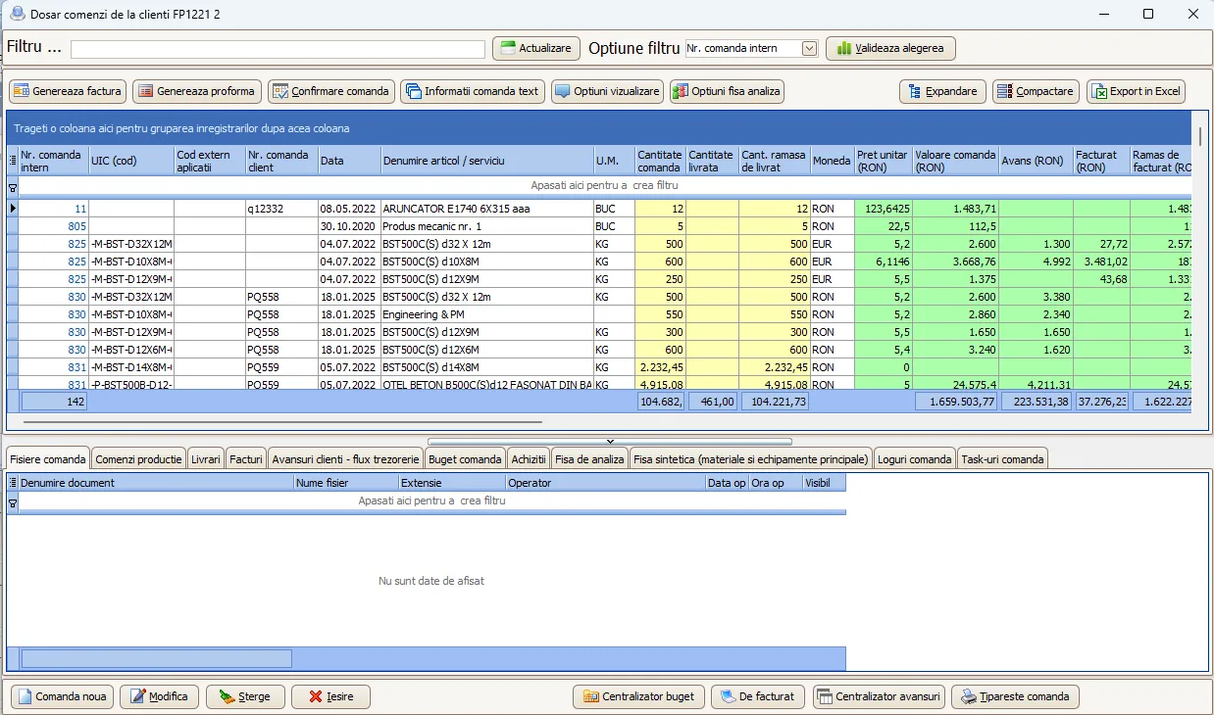Click the De facturat button
Viewport: 1214px width, 715px height.
[x=758, y=696]
